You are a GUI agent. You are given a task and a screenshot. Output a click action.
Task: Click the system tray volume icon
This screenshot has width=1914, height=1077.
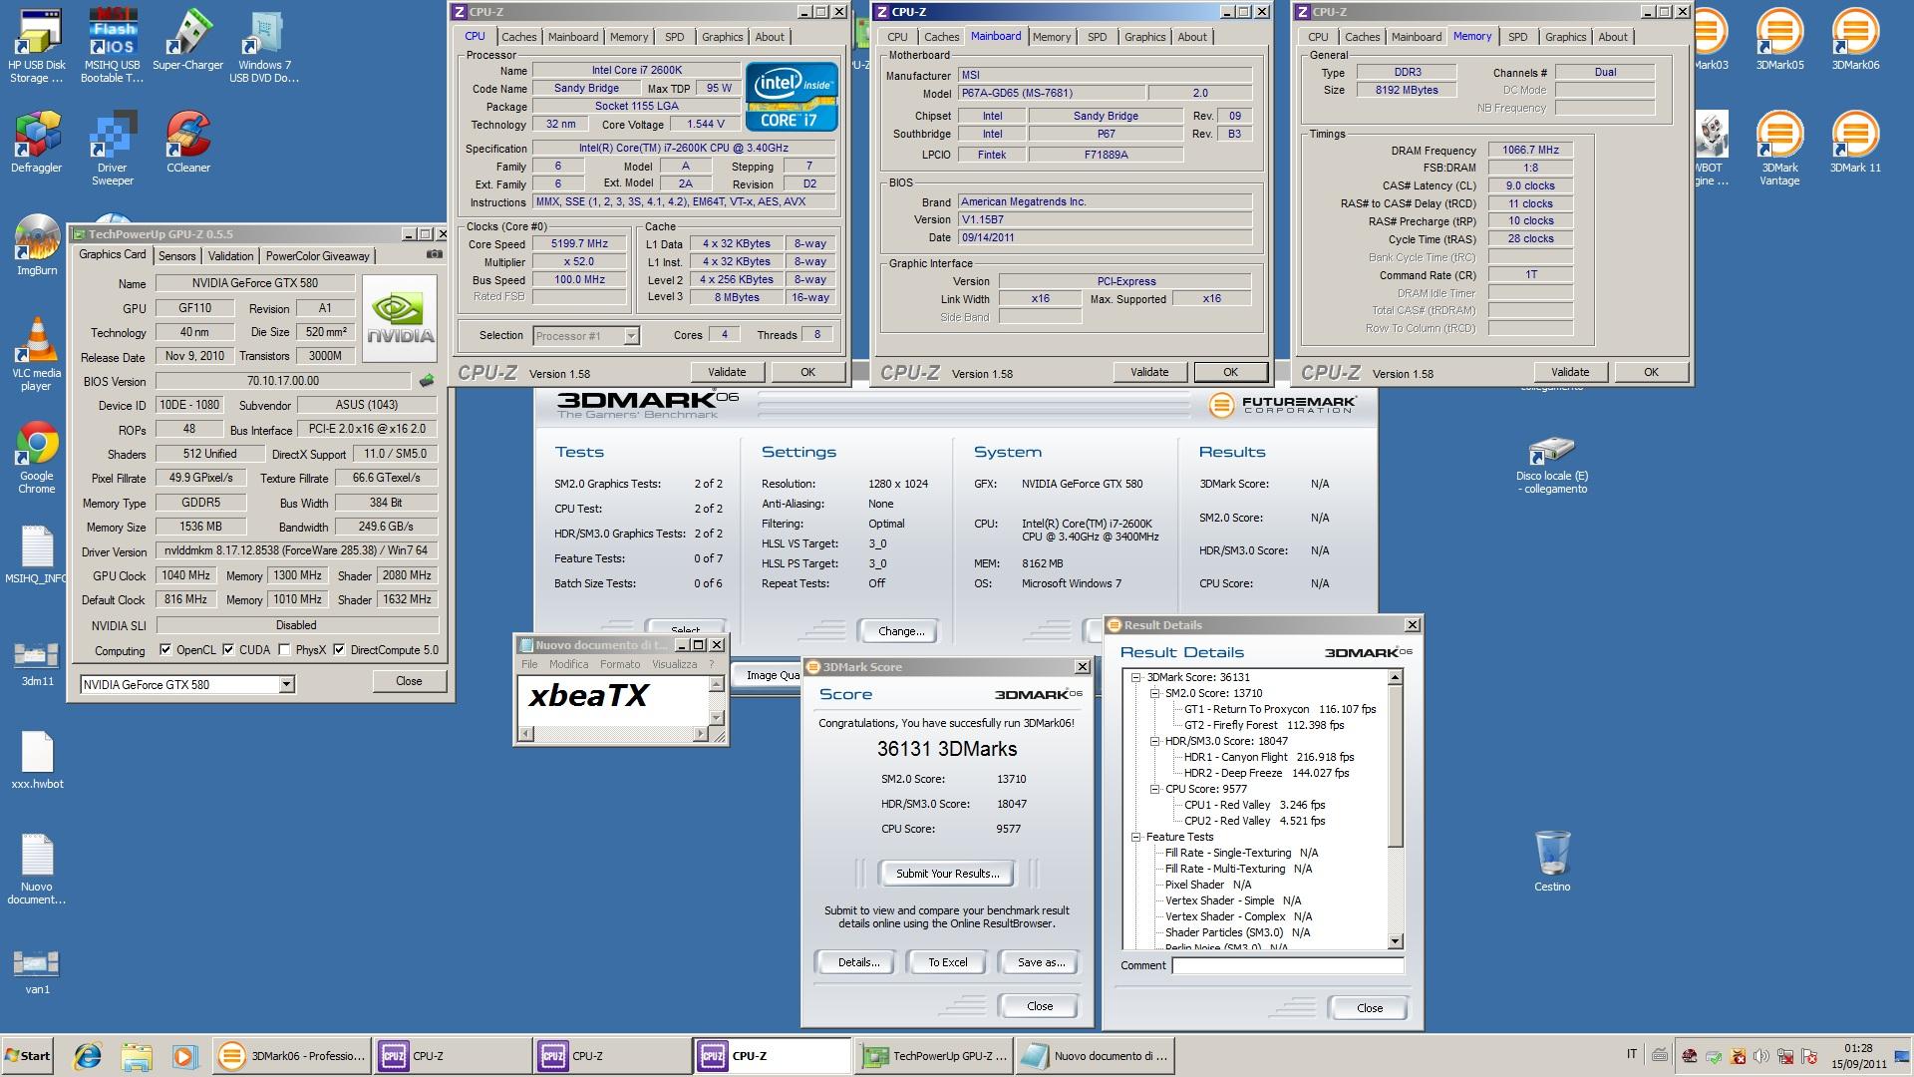point(1761,1056)
